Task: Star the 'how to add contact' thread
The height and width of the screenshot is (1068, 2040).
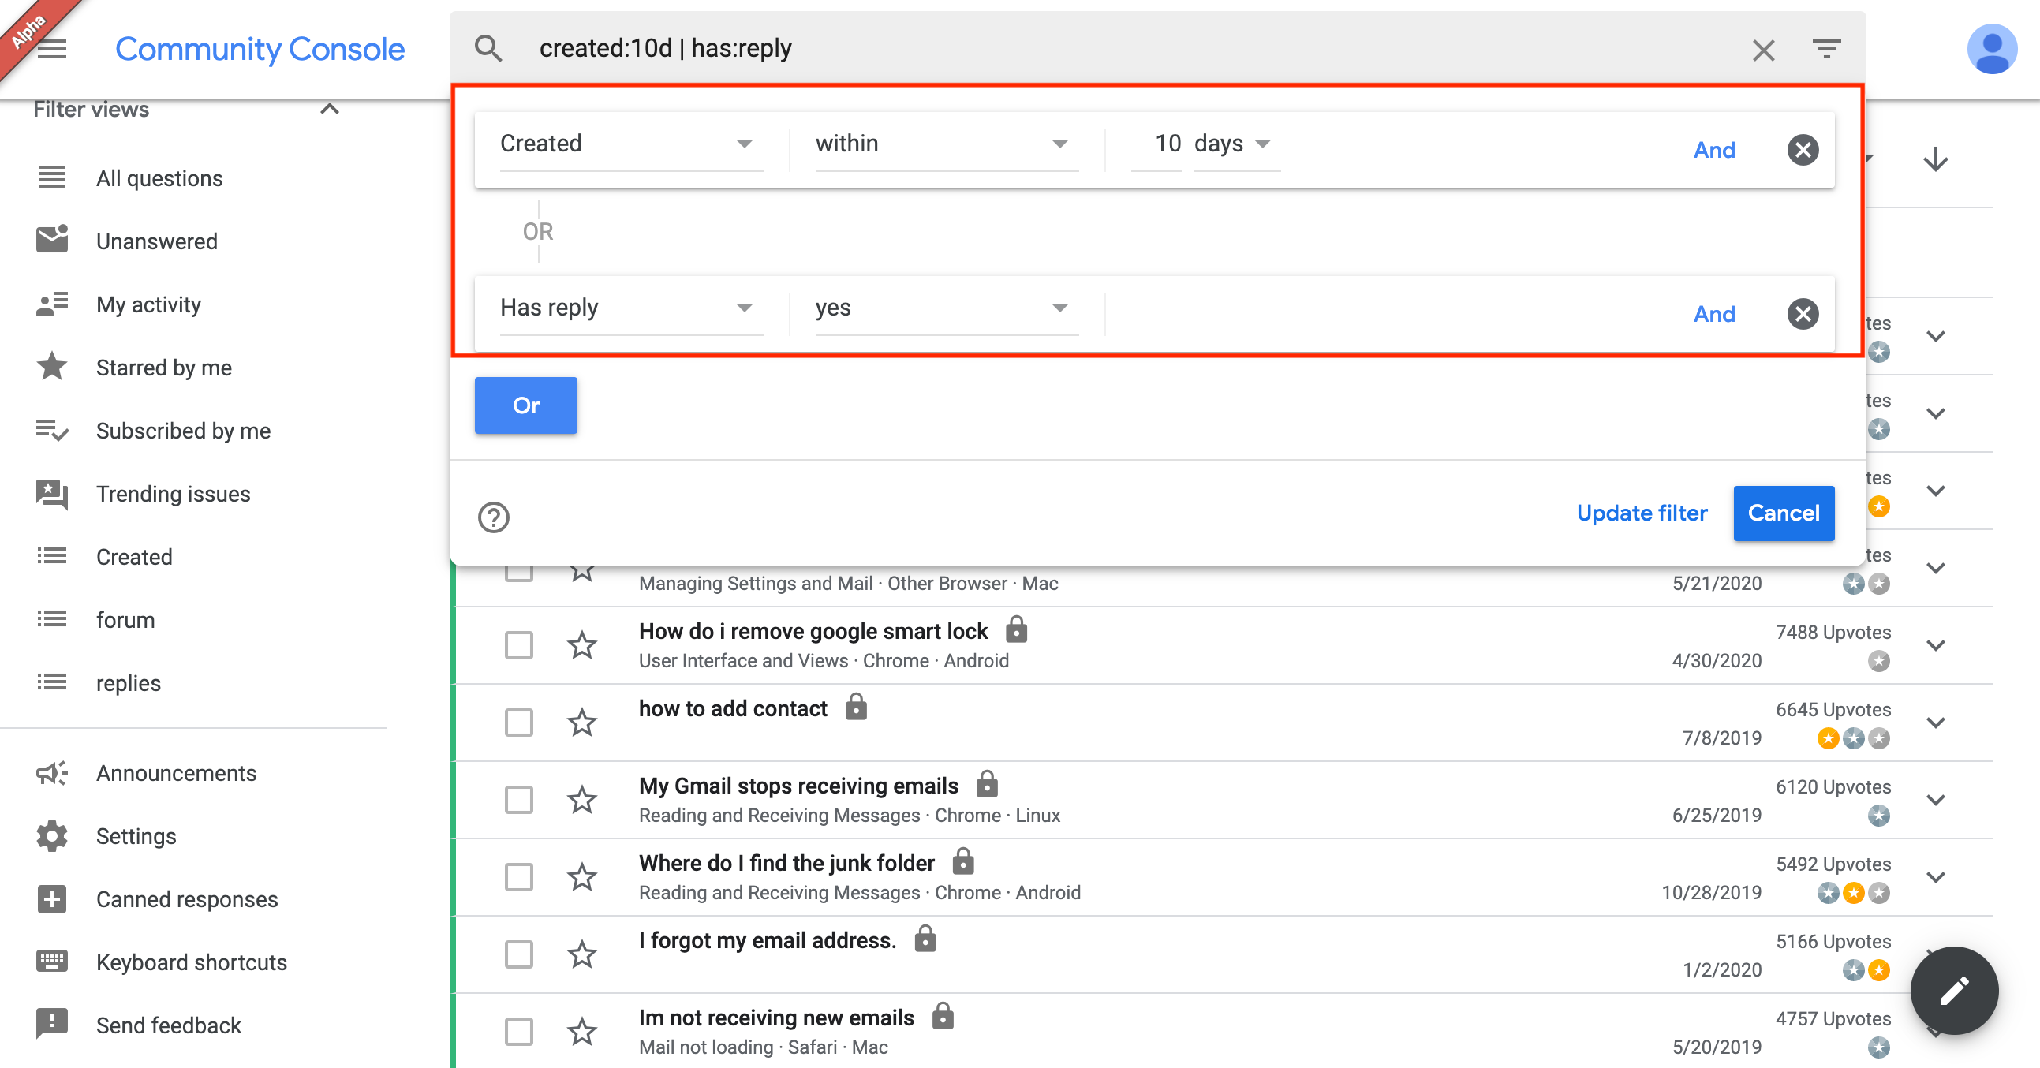Action: 582,722
